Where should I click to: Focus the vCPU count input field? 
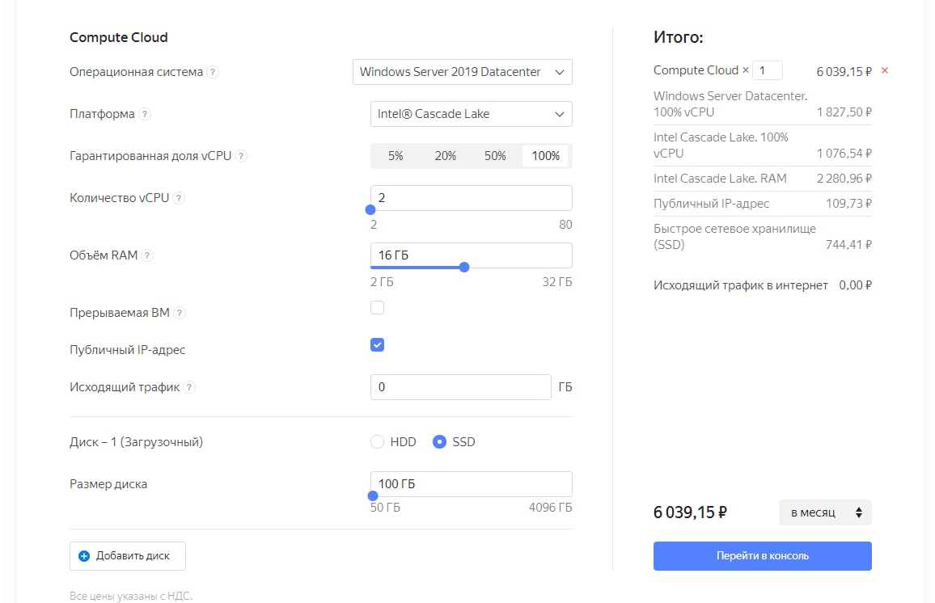click(471, 198)
